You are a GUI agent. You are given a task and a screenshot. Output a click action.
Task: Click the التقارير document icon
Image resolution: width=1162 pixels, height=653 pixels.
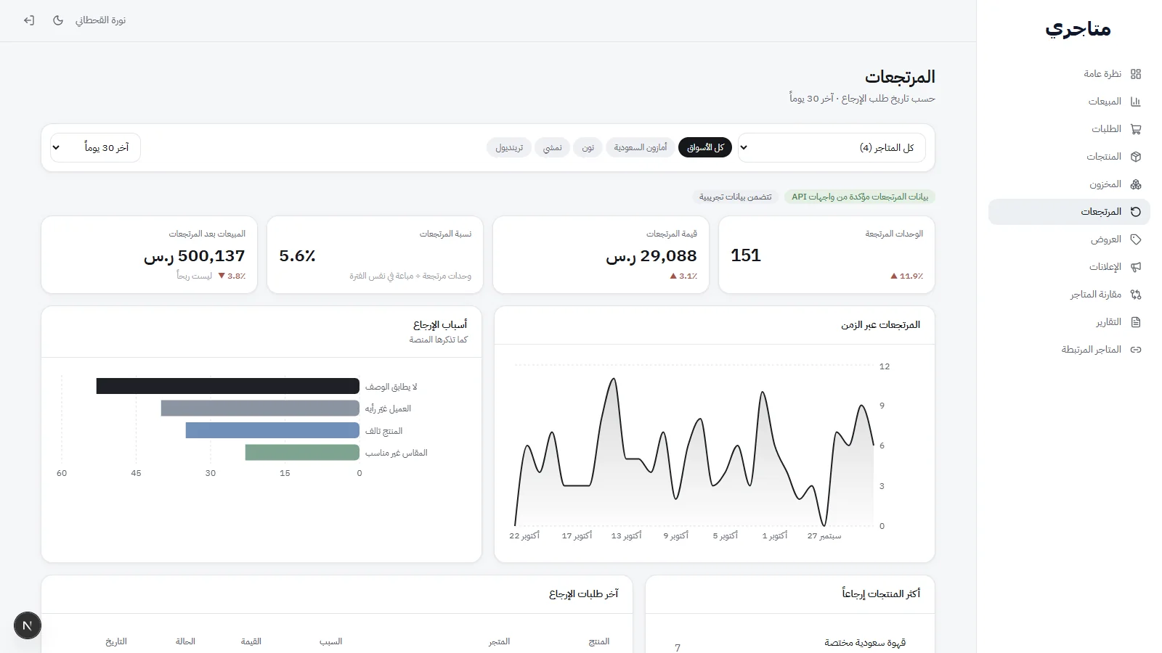1136,322
